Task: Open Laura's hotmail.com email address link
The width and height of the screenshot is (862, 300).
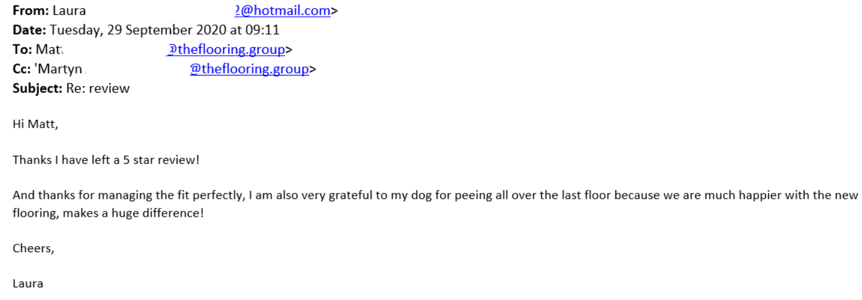Action: coord(283,11)
